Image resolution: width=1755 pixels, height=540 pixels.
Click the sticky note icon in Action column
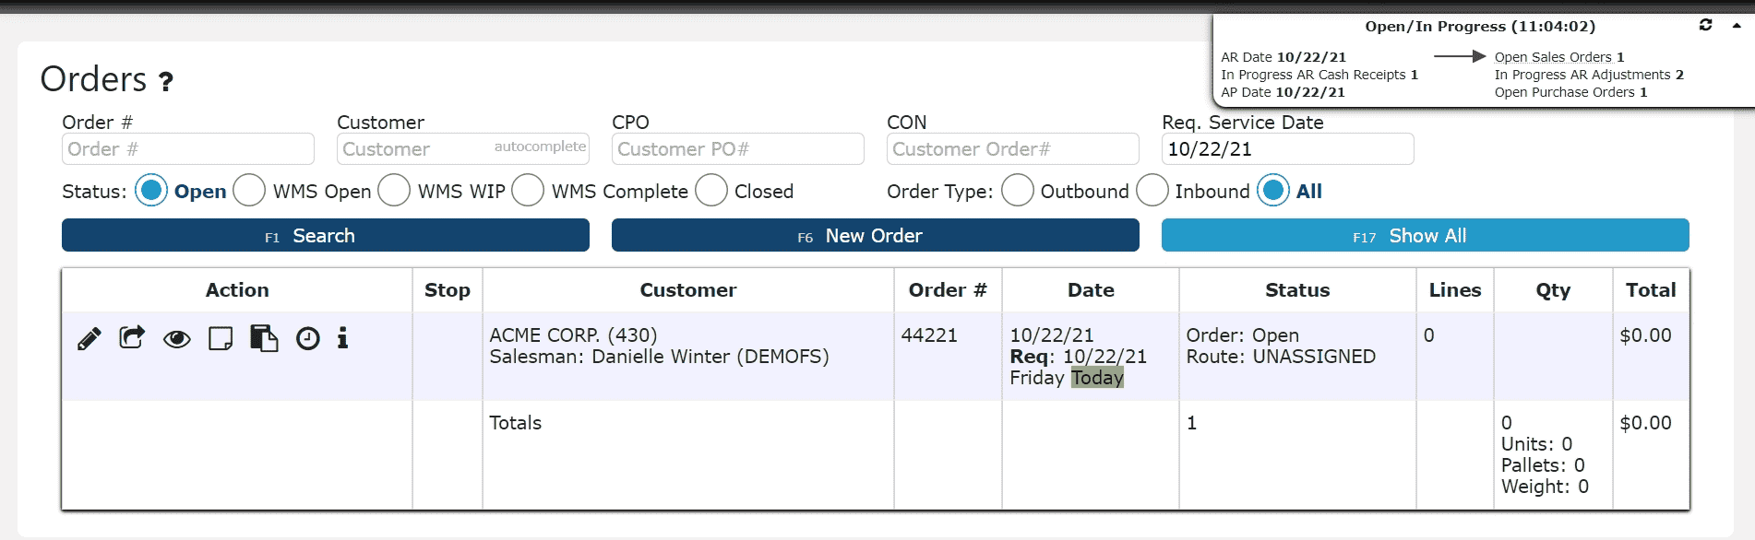(221, 339)
